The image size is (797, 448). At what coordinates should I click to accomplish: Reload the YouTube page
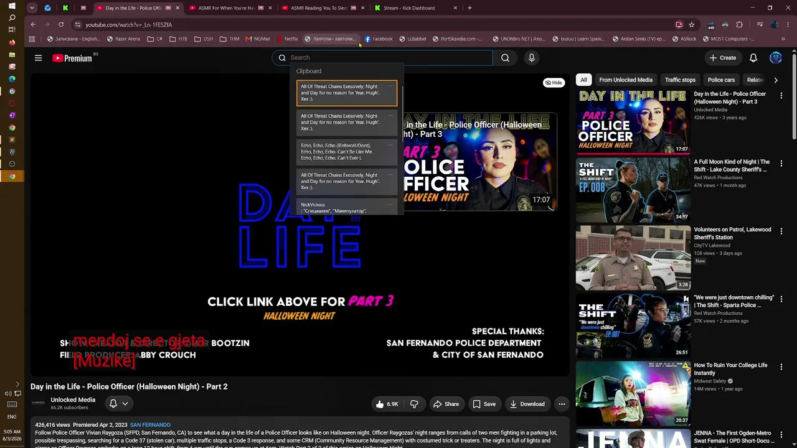click(x=61, y=24)
